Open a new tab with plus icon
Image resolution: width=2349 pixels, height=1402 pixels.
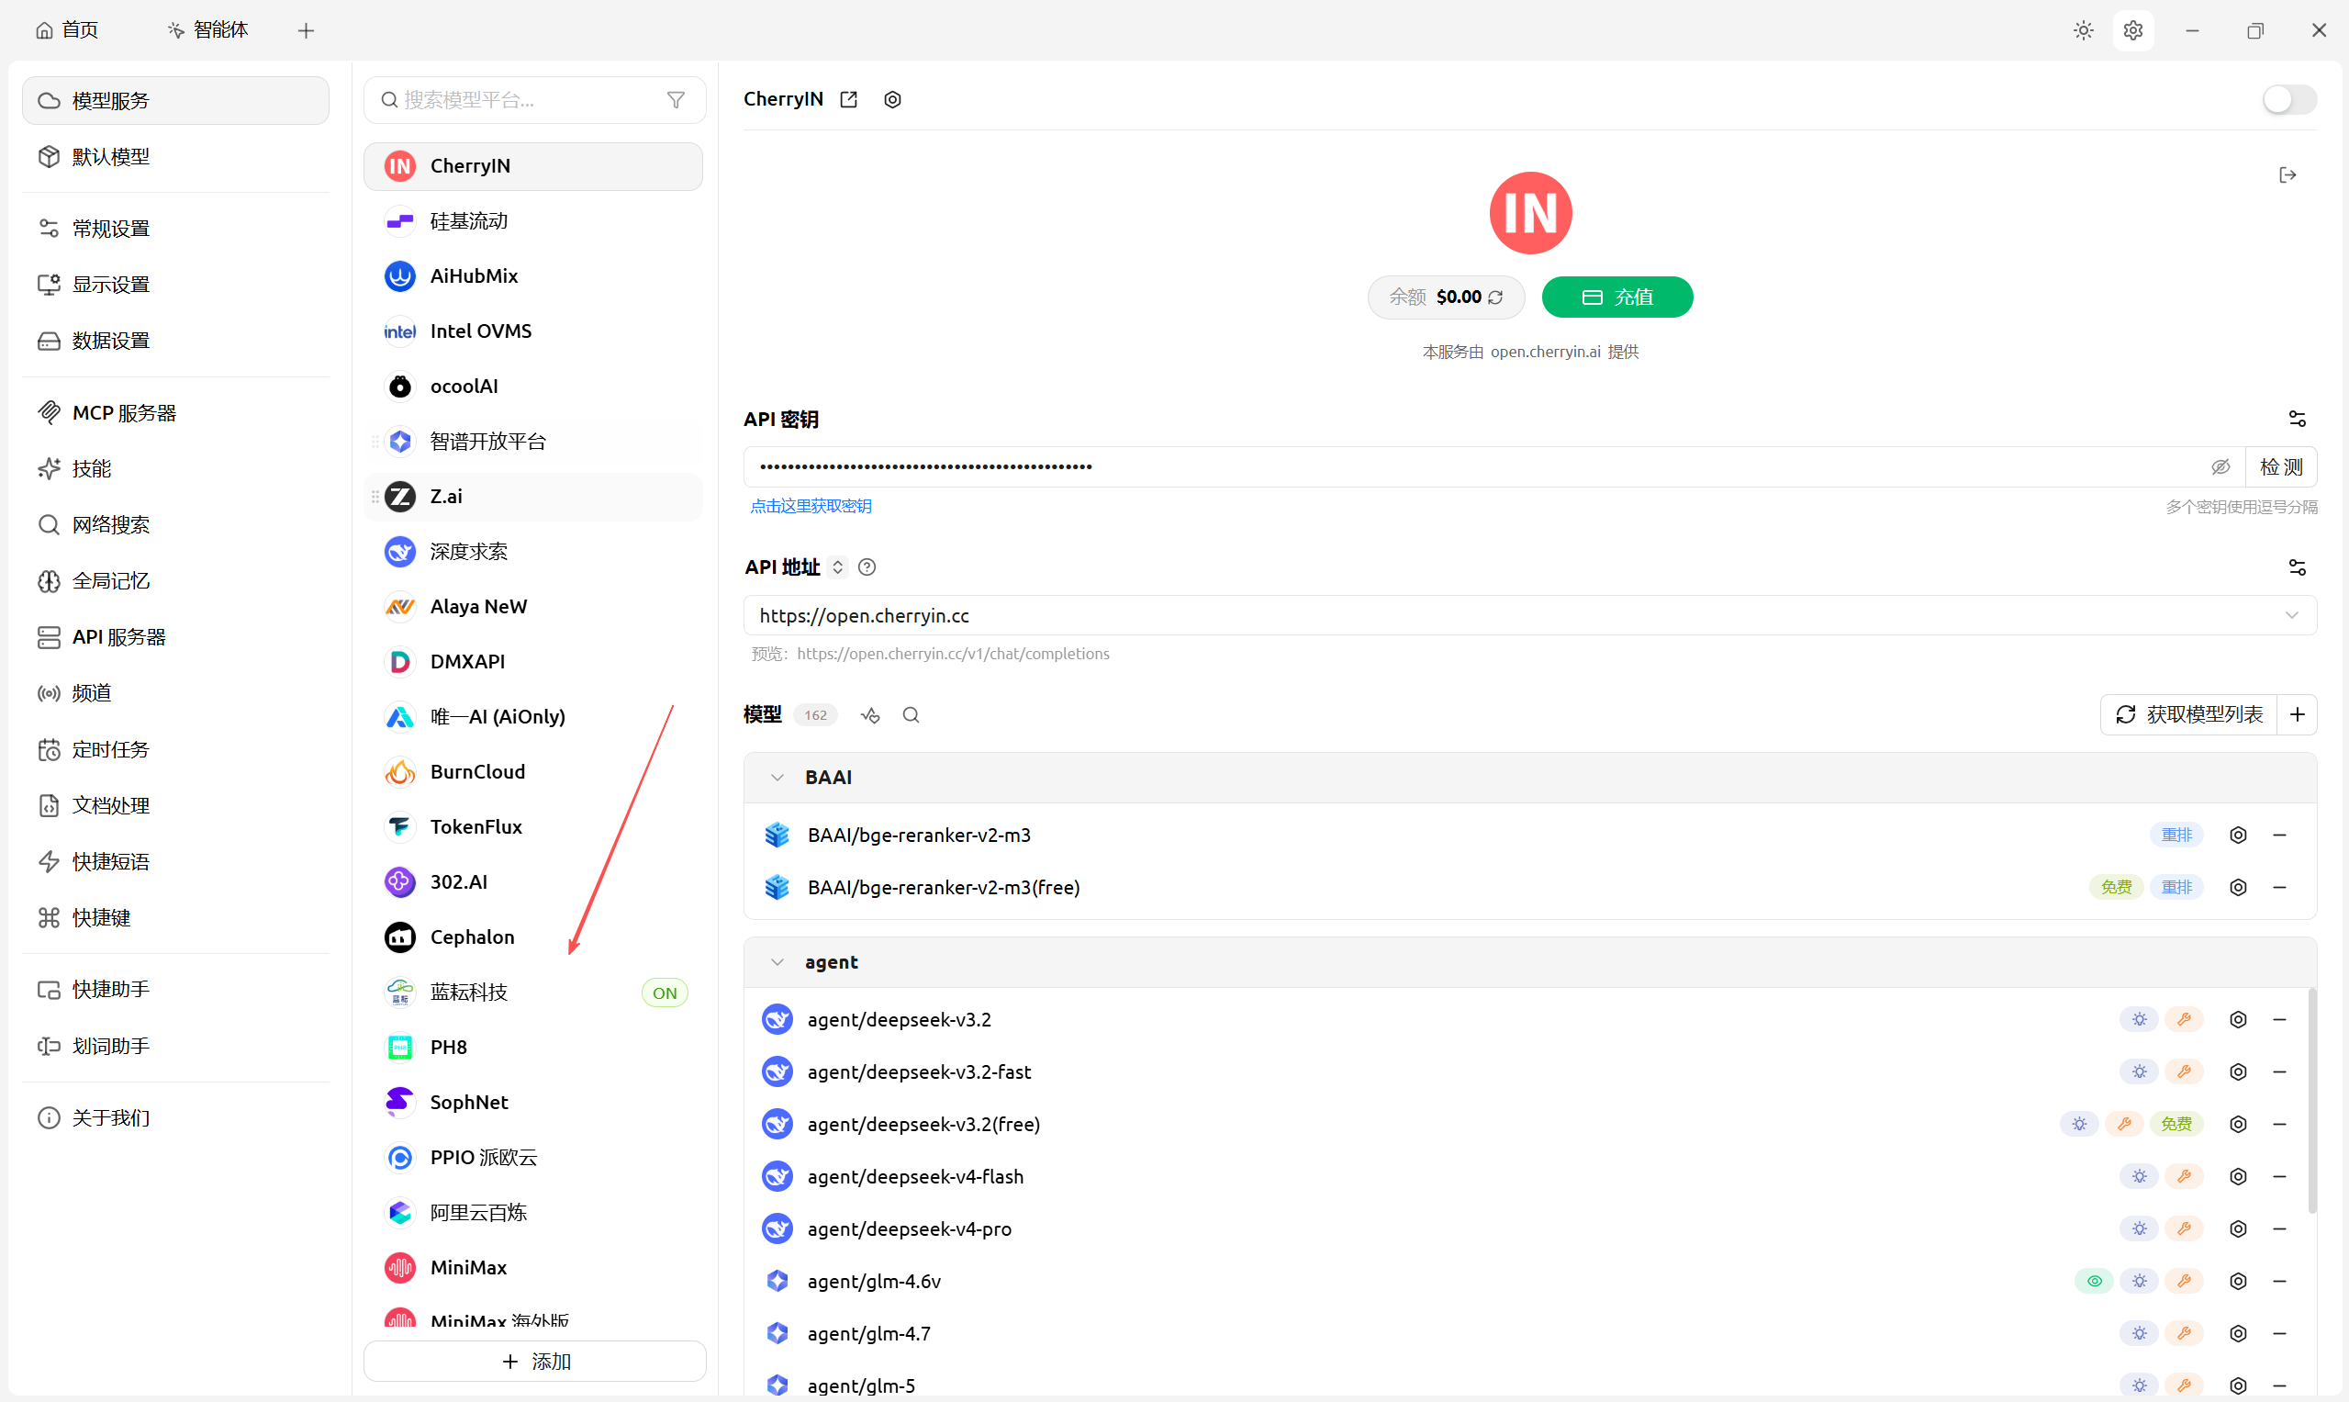click(x=305, y=30)
